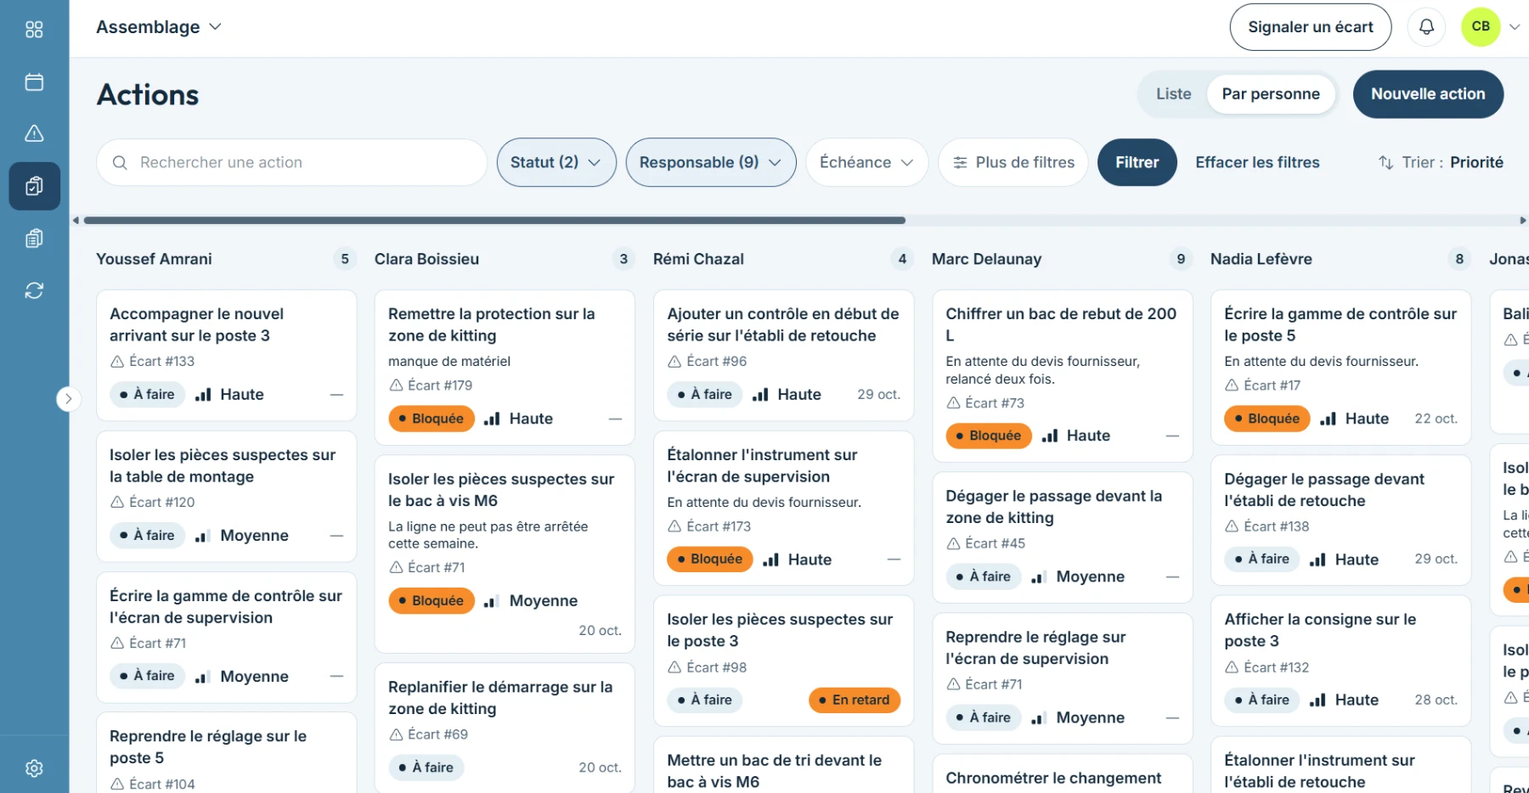Open card Afficher la consigne sur le poste 3
Image resolution: width=1529 pixels, height=793 pixels.
(1340, 661)
